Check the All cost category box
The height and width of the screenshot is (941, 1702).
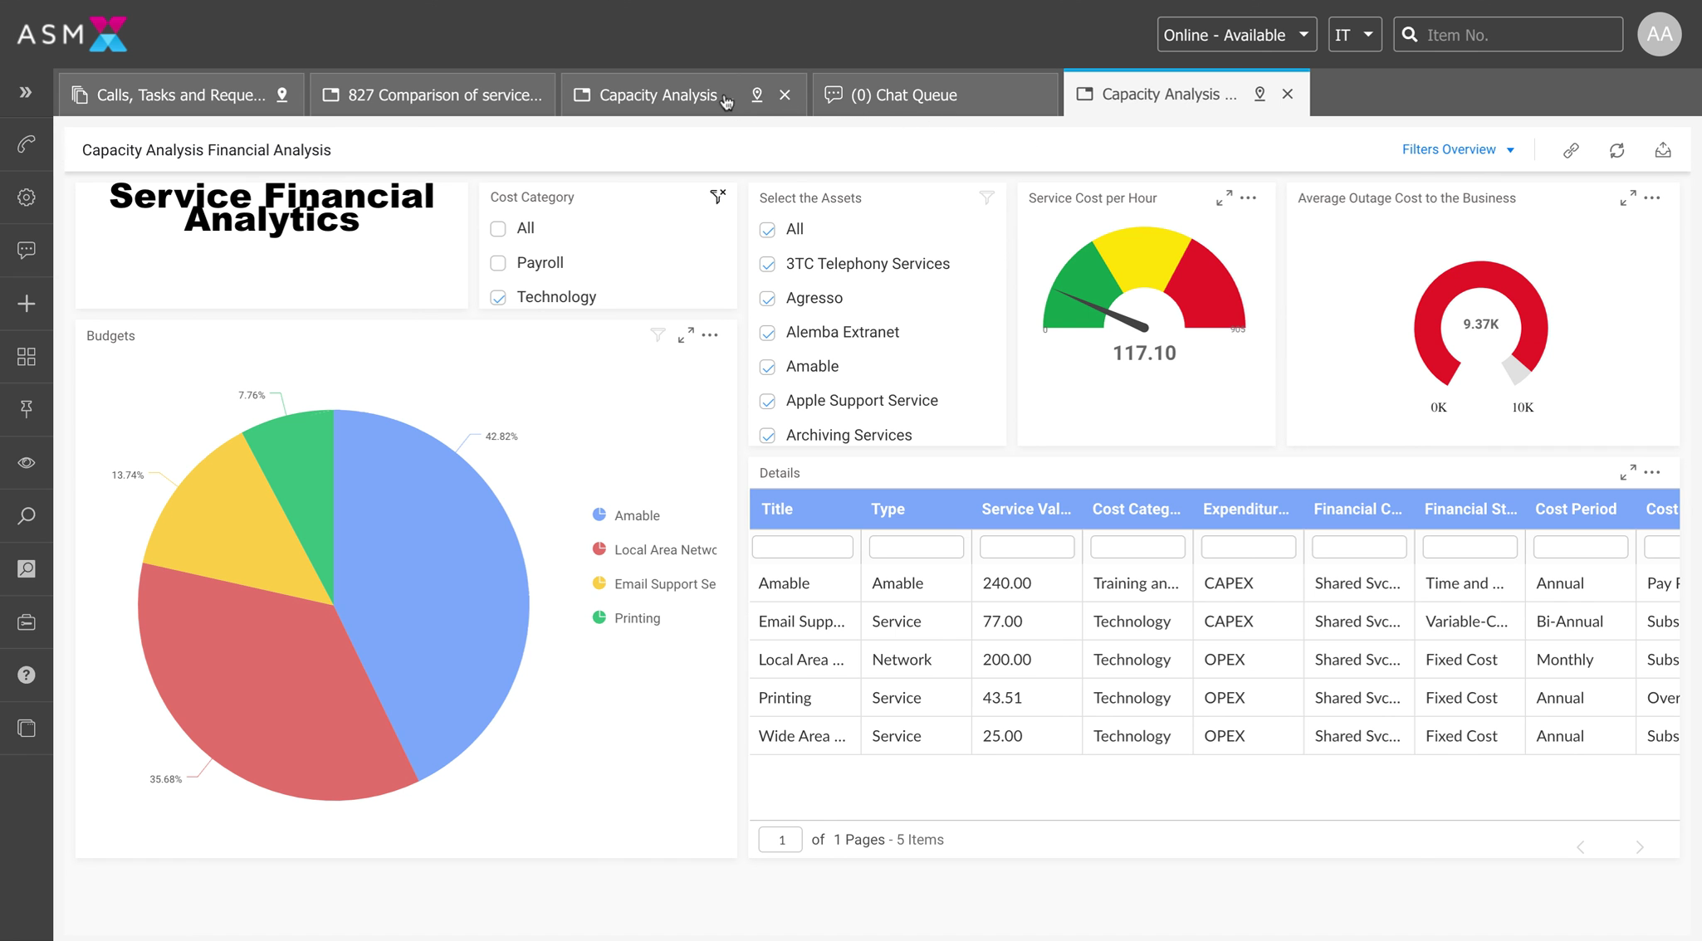pyautogui.click(x=498, y=228)
